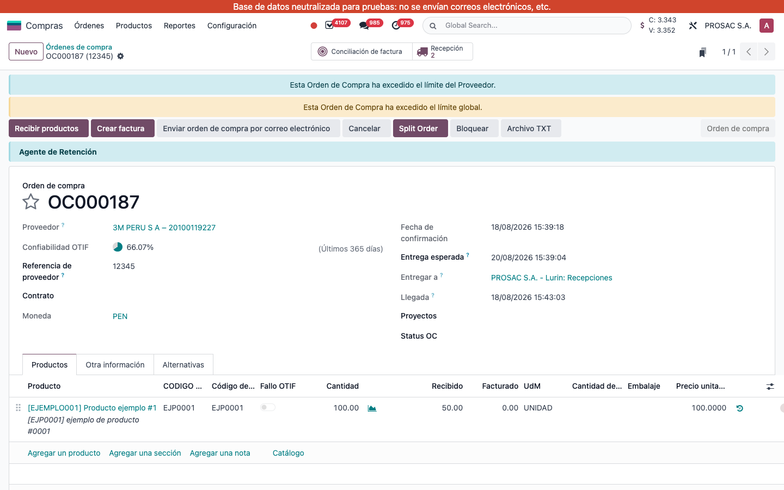Click the PROSAC S.A. company name
The image size is (784, 490).
click(728, 26)
